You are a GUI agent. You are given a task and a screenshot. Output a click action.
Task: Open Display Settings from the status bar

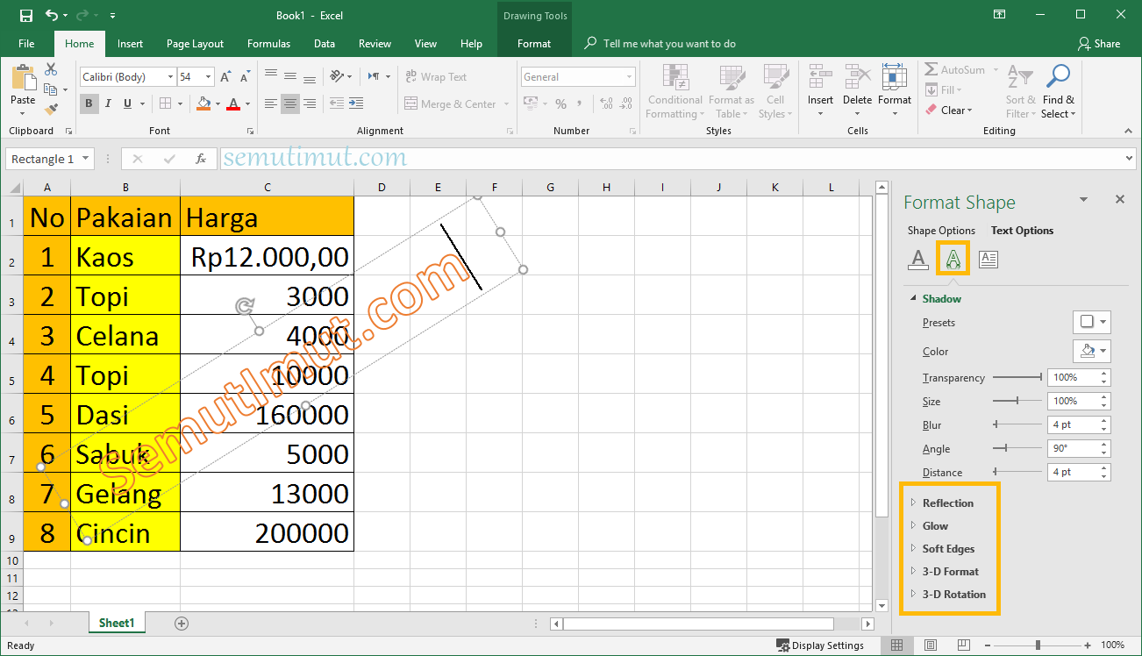[819, 645]
